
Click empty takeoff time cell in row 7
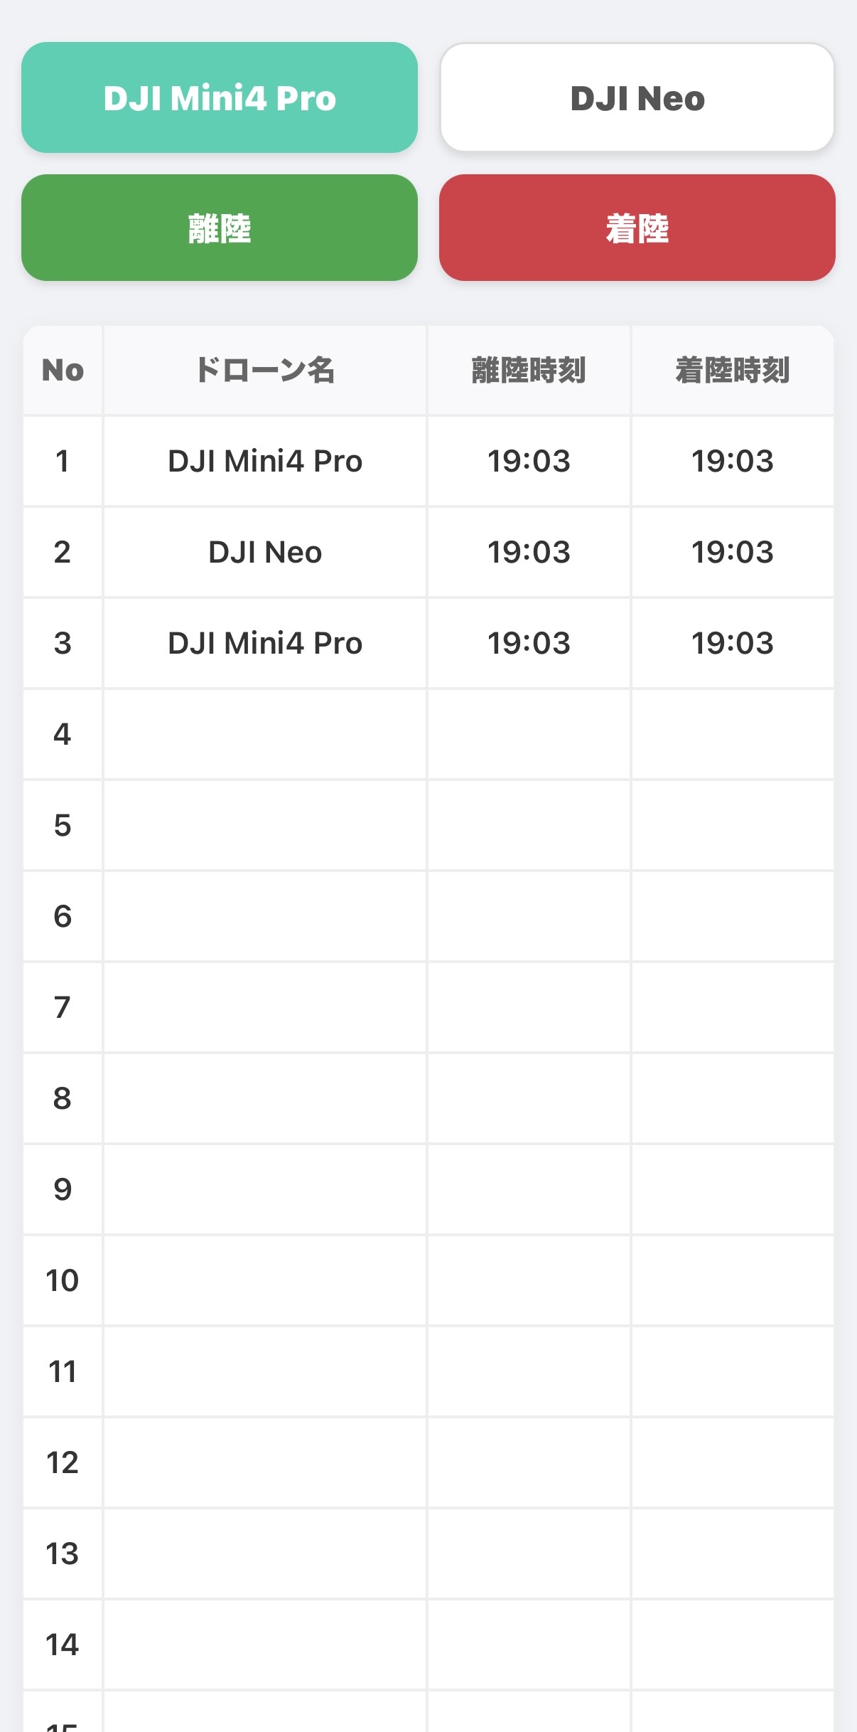[x=529, y=1007]
